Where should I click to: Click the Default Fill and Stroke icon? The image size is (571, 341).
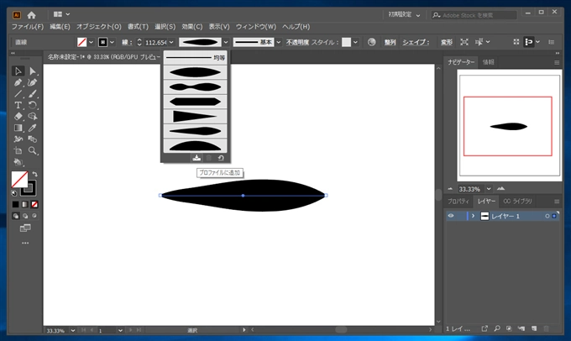click(x=13, y=193)
